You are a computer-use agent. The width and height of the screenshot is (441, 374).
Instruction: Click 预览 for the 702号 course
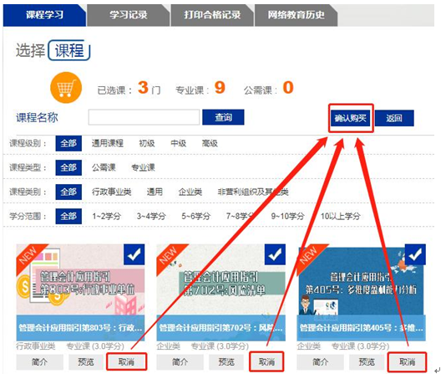(x=226, y=362)
